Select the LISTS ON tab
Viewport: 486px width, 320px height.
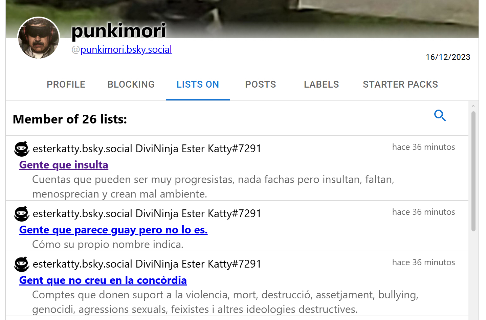tap(198, 85)
